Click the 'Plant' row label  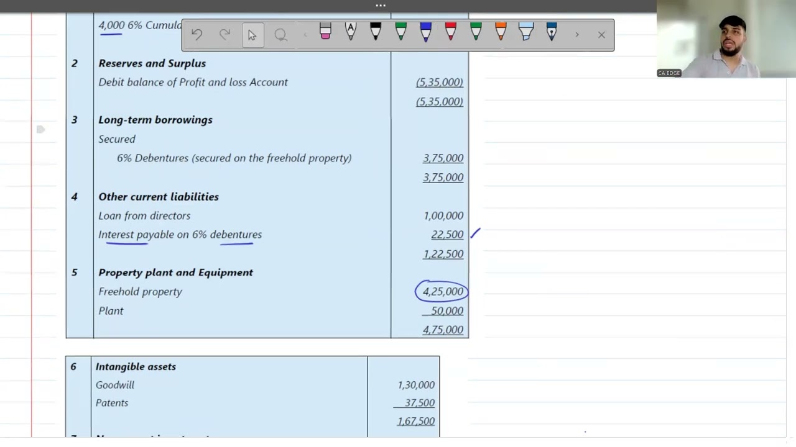click(x=111, y=310)
